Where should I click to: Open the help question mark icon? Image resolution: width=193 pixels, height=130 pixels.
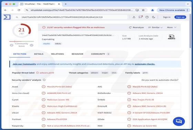[147, 17]
